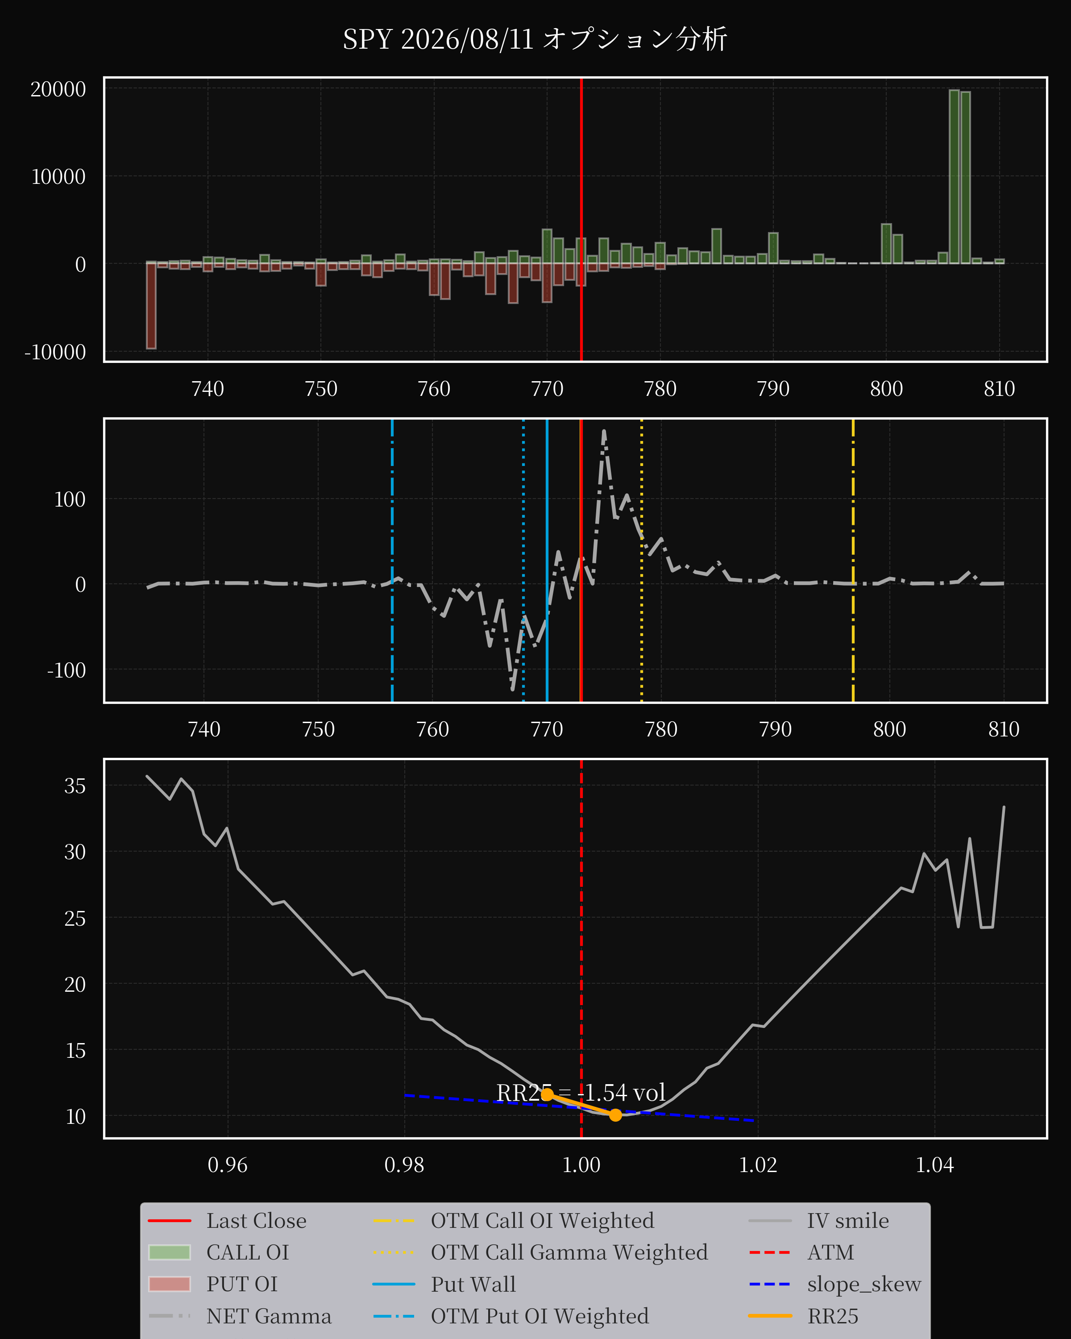The image size is (1071, 1339).
Task: Click the 'PUT OI' legend label
Action: tap(242, 1285)
